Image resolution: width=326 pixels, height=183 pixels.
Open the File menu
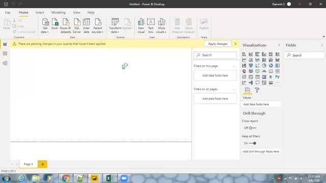click(8, 13)
